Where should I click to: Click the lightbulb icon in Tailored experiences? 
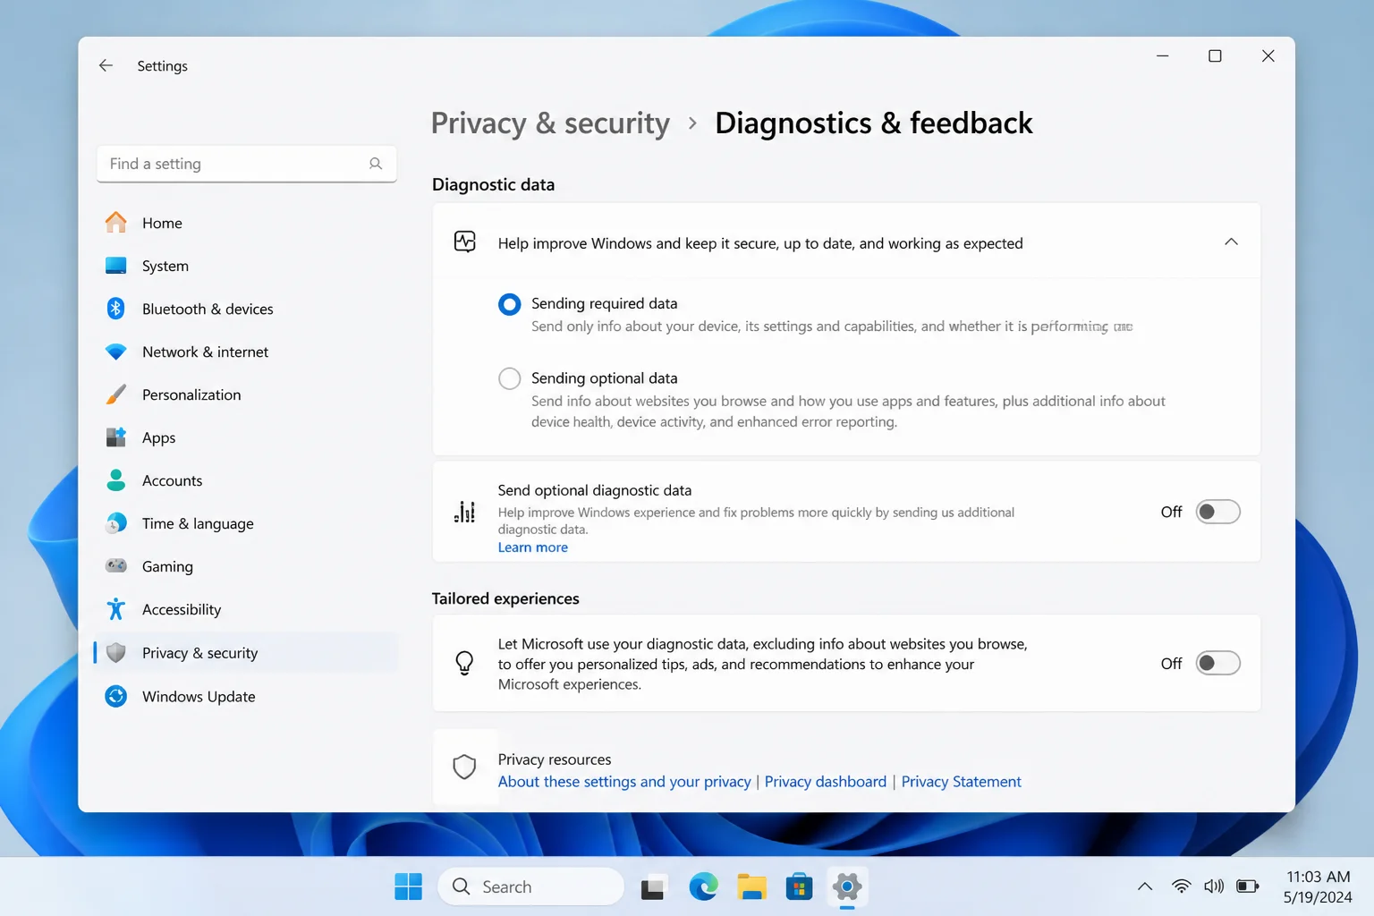coord(464,663)
